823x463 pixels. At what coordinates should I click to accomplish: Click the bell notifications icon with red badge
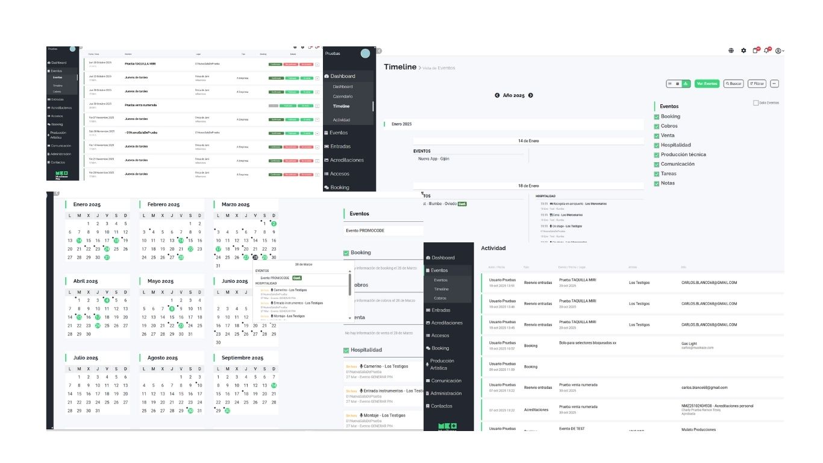pos(766,51)
